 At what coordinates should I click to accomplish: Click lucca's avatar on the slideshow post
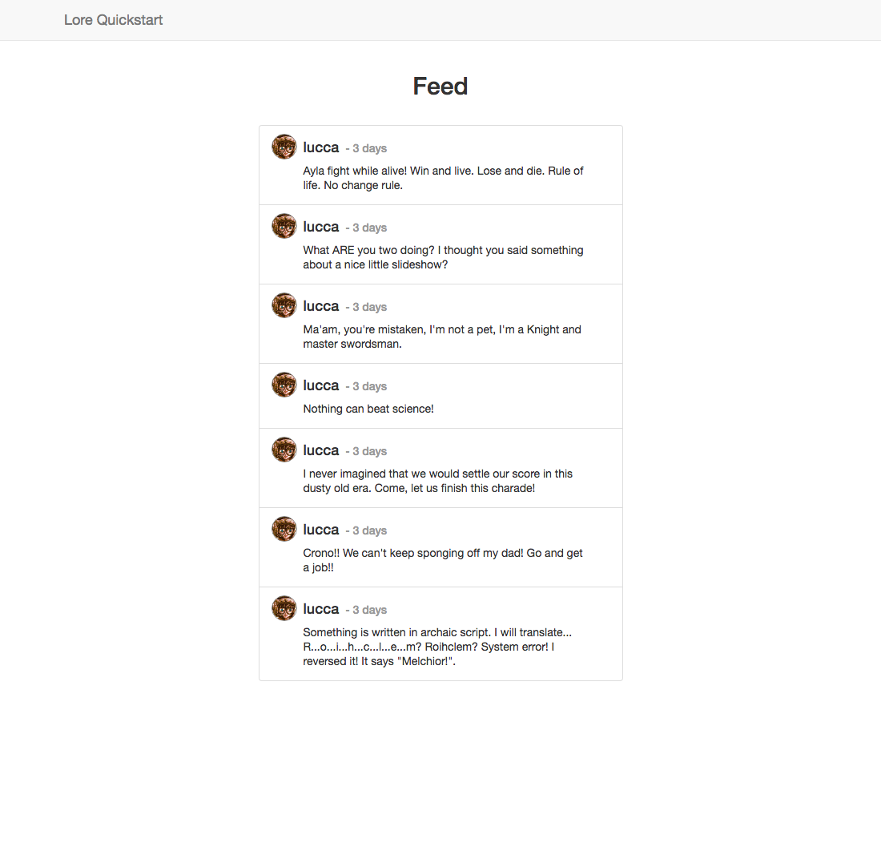(x=284, y=226)
